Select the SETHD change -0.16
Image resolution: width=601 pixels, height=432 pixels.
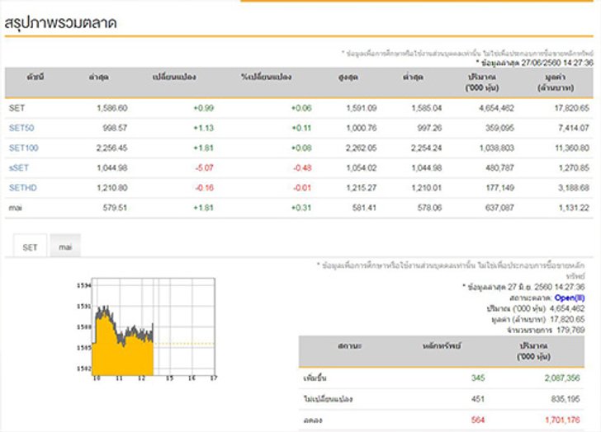click(204, 187)
